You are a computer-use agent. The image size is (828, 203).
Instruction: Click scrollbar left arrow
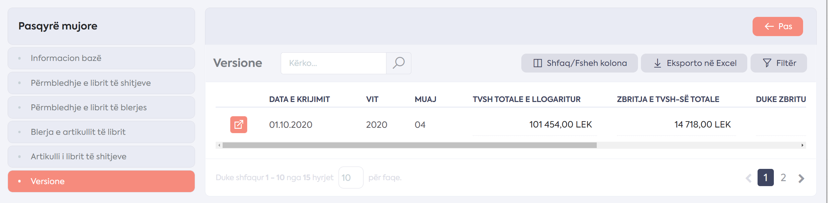[219, 145]
